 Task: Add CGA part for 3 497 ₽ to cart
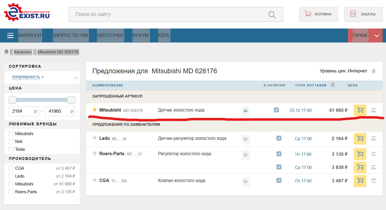click(x=360, y=181)
